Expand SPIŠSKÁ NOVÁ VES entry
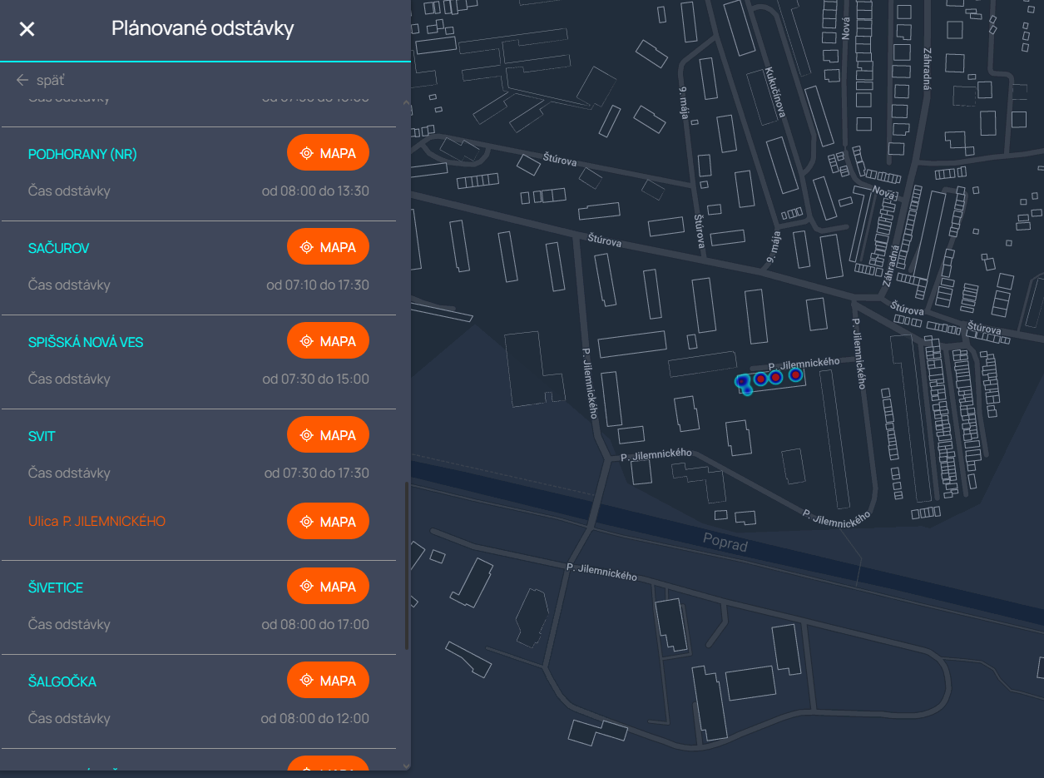This screenshot has height=778, width=1044. point(86,343)
